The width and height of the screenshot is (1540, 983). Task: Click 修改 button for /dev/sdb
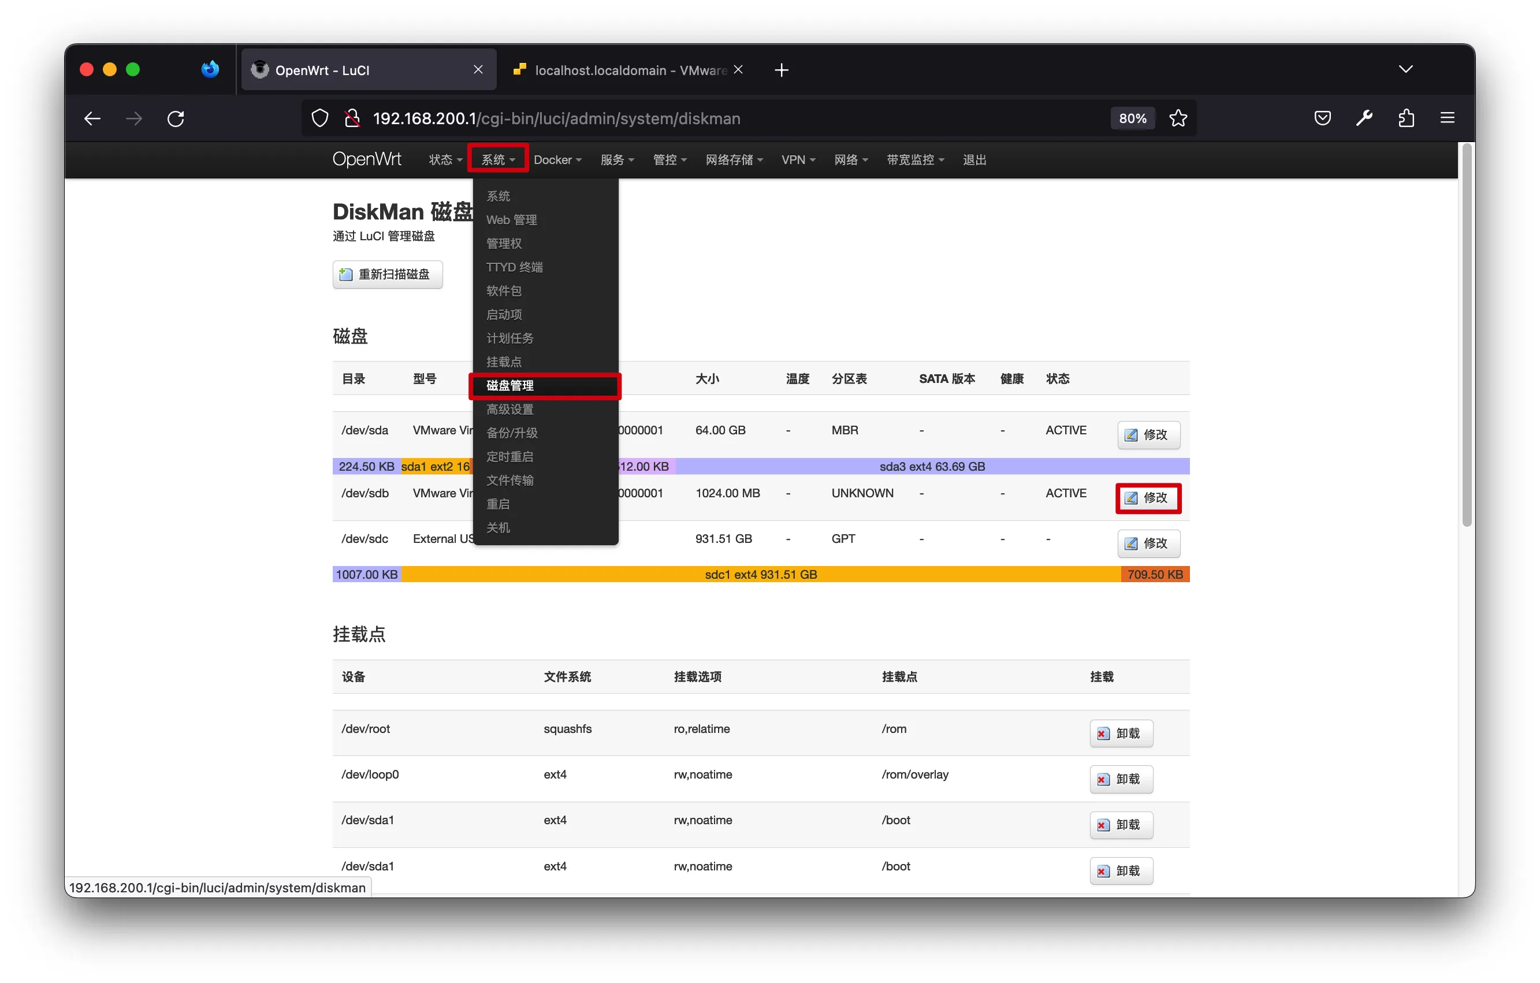[x=1148, y=498]
